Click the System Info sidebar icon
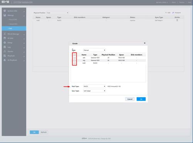 (x=5, y=11)
